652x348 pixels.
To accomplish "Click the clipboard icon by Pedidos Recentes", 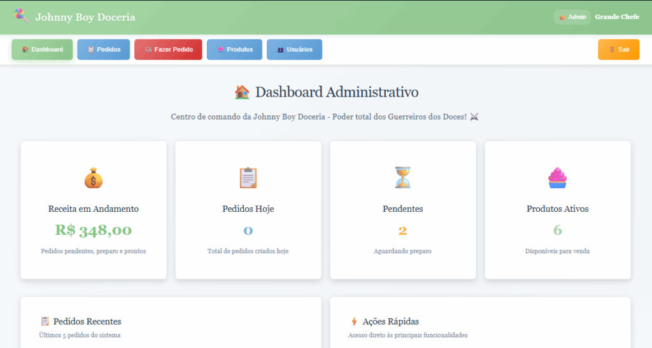I will pos(45,322).
